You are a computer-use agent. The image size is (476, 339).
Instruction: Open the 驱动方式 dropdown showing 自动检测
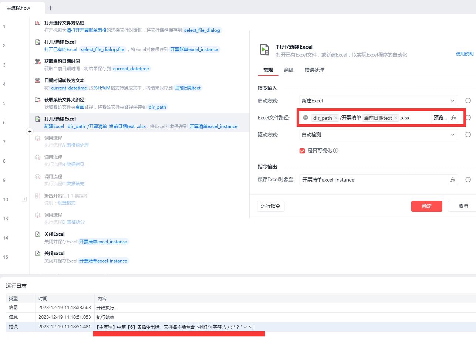coord(379,135)
